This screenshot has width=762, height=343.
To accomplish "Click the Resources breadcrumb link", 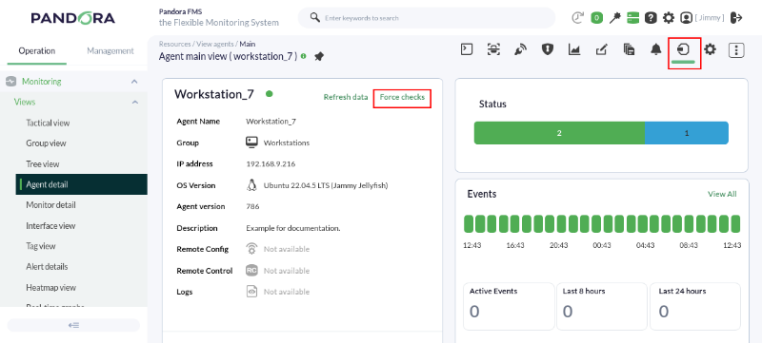I will pos(174,44).
